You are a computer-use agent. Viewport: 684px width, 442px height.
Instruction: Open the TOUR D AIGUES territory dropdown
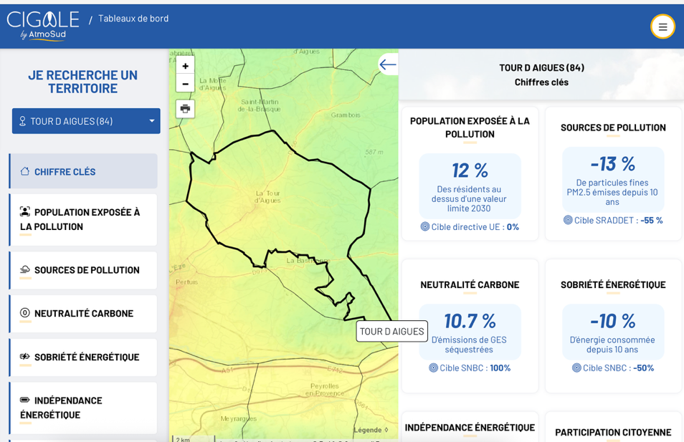tap(86, 121)
